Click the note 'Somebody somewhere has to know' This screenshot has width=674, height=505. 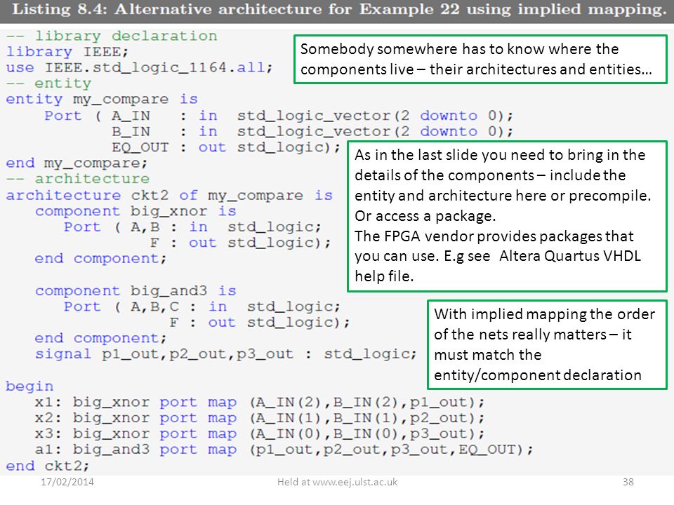tap(480, 59)
